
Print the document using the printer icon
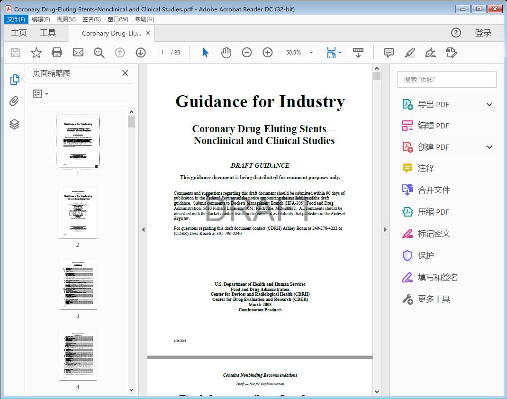tap(57, 53)
